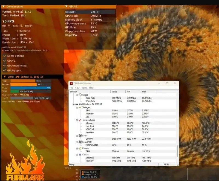
Task: Toggle the GPU monitoring checkbox
Action: click(x=4, y=66)
